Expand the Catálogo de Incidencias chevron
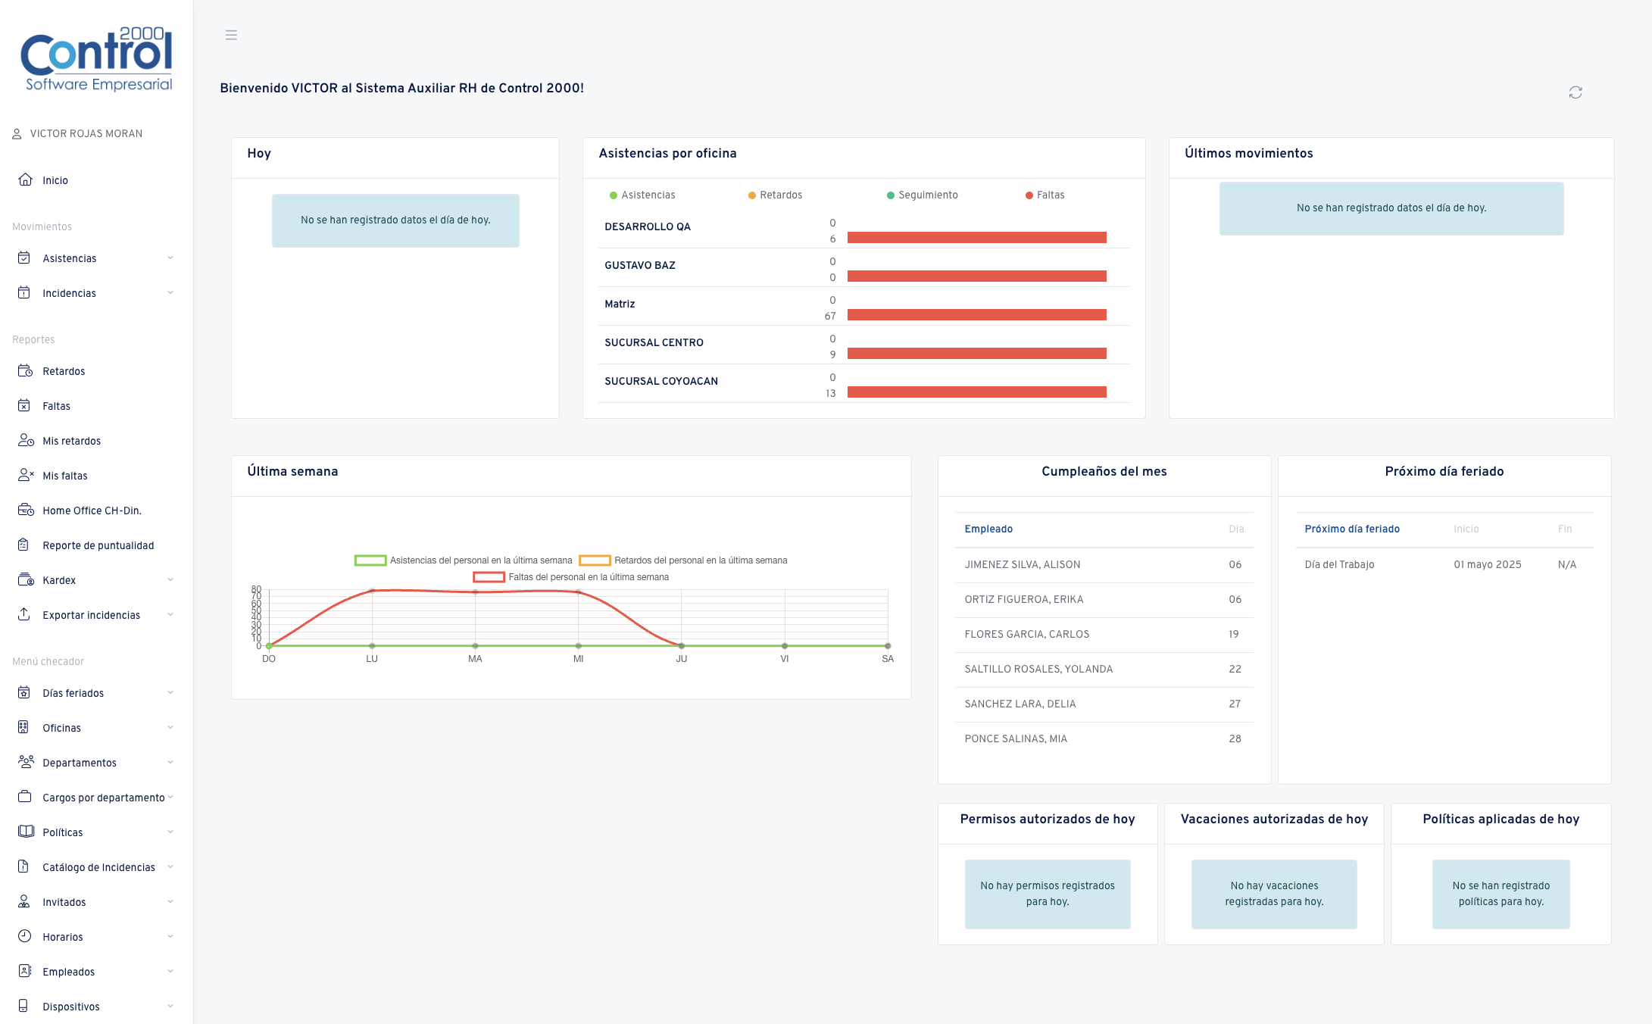 [170, 866]
